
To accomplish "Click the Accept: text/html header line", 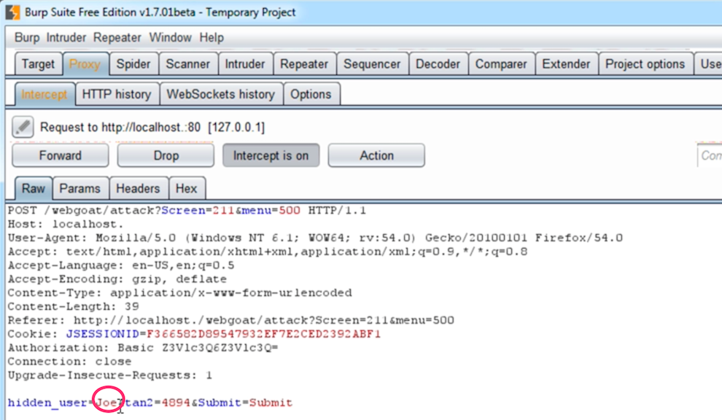I will 268,252.
